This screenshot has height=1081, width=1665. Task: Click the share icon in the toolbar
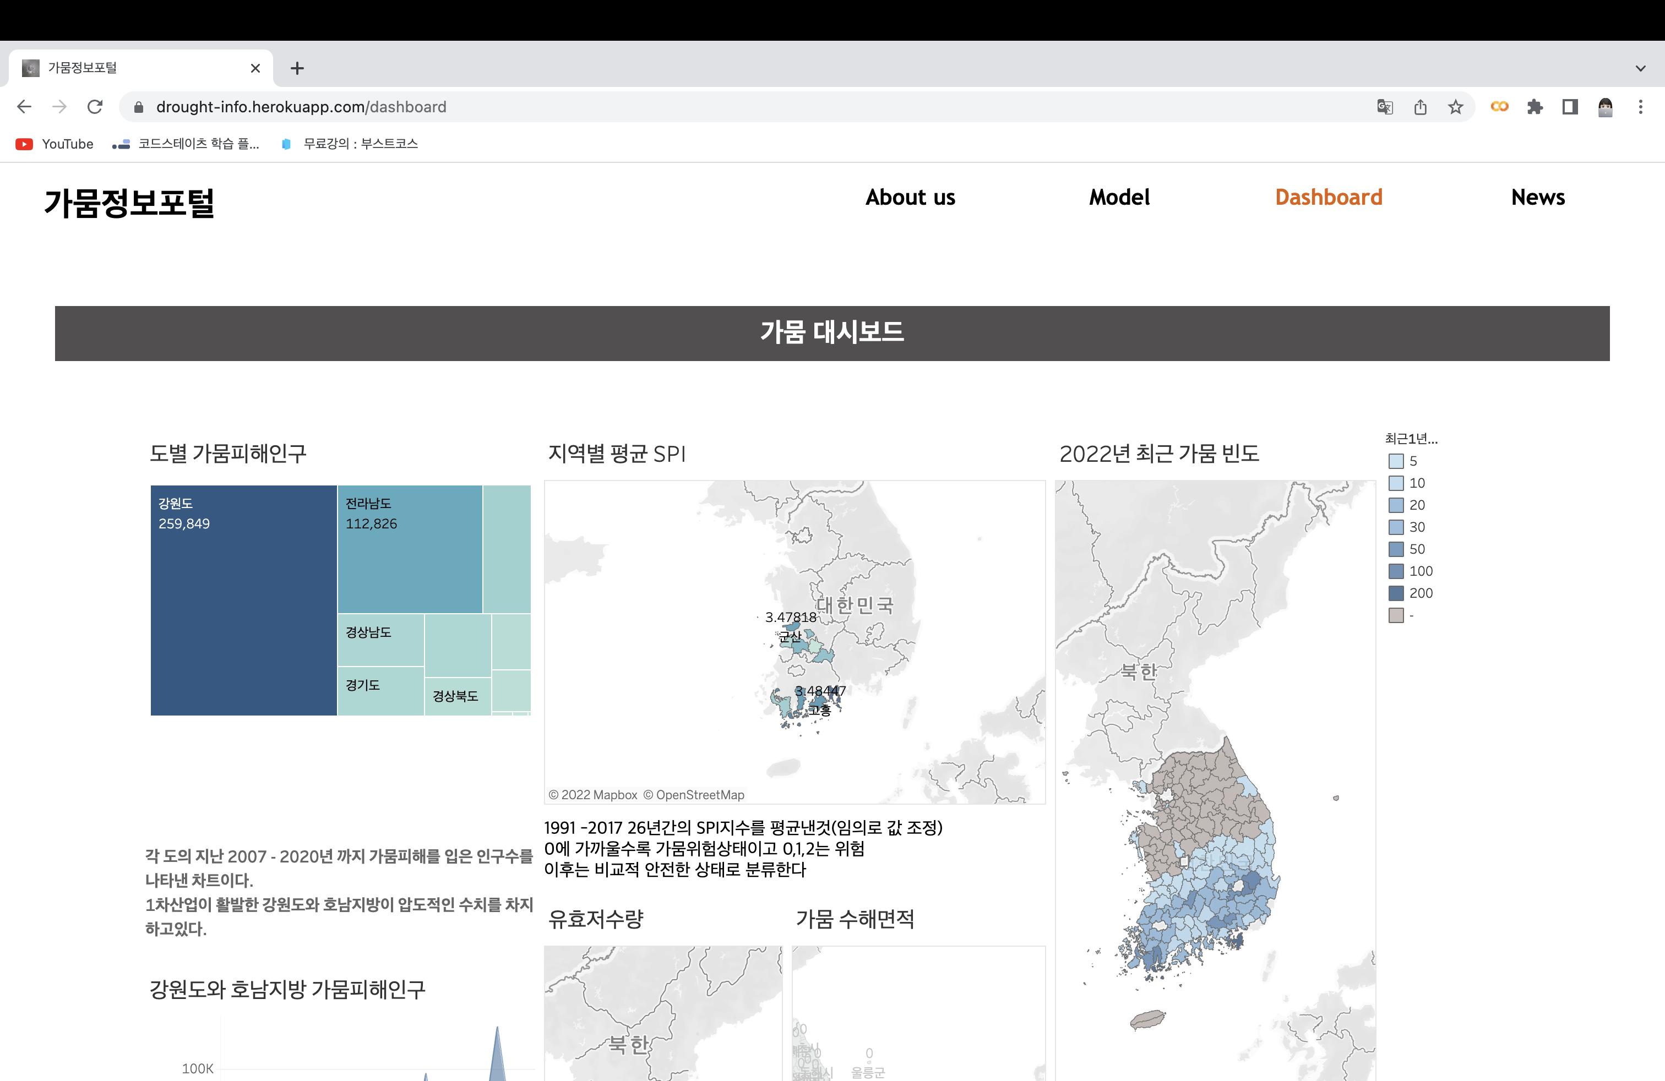point(1420,106)
